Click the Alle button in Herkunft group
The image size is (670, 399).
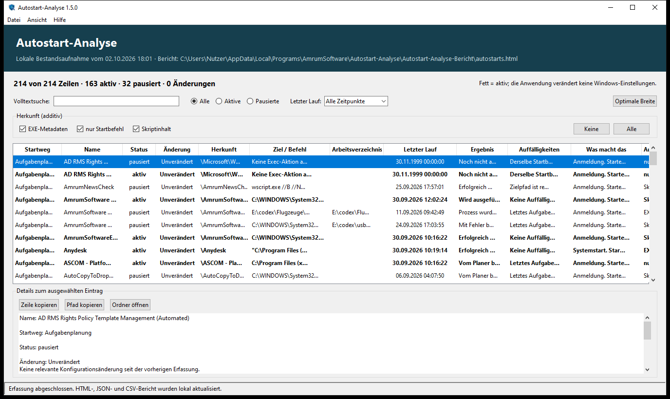[x=632, y=129]
